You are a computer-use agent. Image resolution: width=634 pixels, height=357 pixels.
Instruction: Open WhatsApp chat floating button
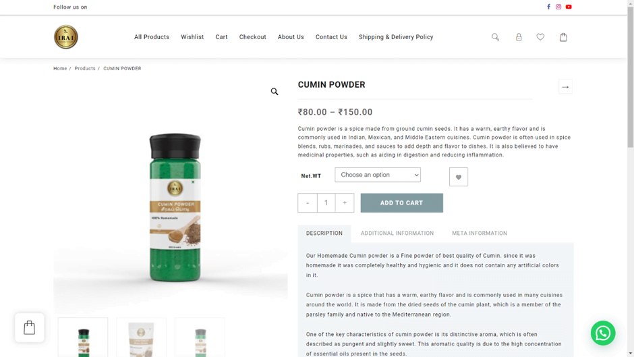[x=603, y=333]
